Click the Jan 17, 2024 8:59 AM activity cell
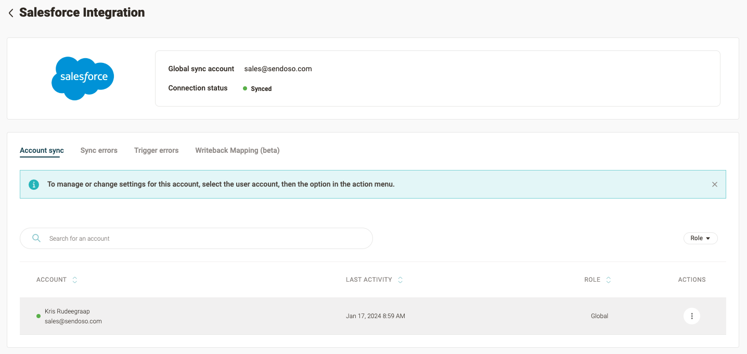 pos(375,316)
